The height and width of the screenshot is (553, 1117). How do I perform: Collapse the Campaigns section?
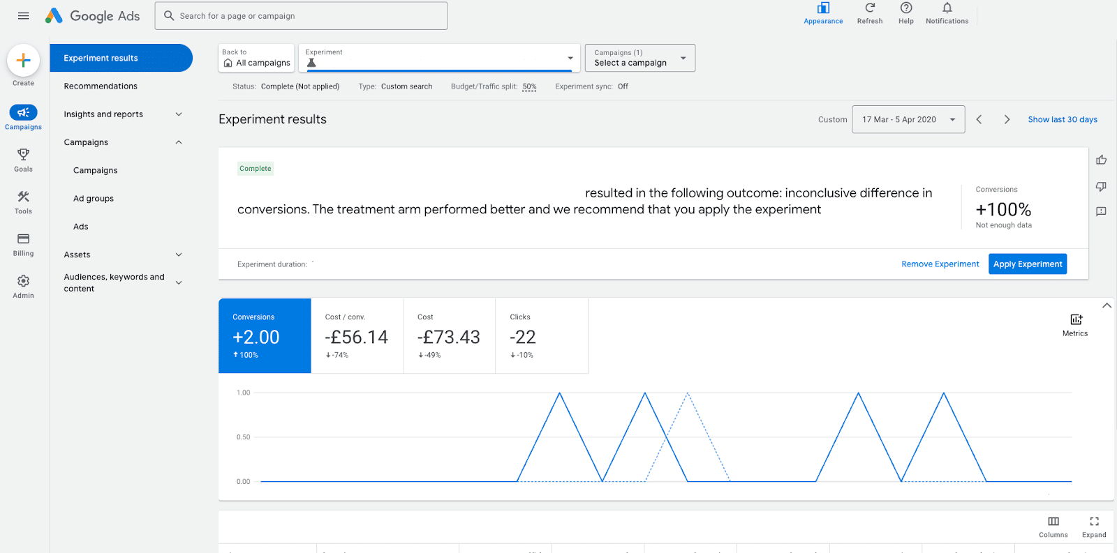(179, 142)
